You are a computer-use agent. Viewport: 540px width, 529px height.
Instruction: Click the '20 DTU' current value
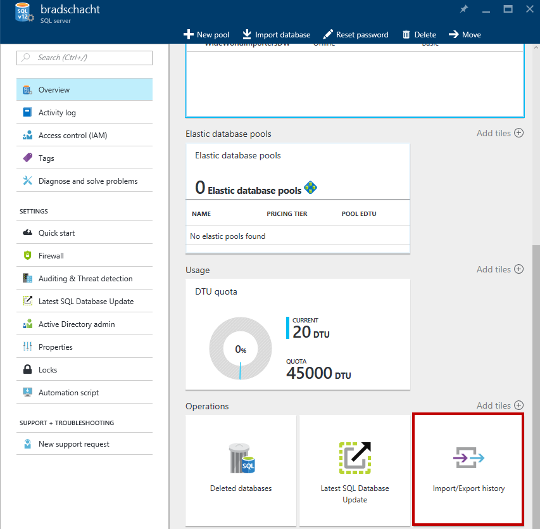(311, 332)
